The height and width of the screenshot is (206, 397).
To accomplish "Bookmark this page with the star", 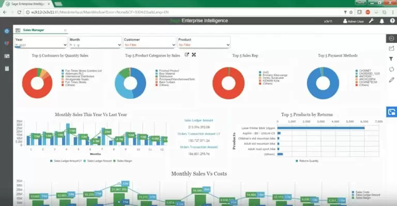I will tap(351, 12).
